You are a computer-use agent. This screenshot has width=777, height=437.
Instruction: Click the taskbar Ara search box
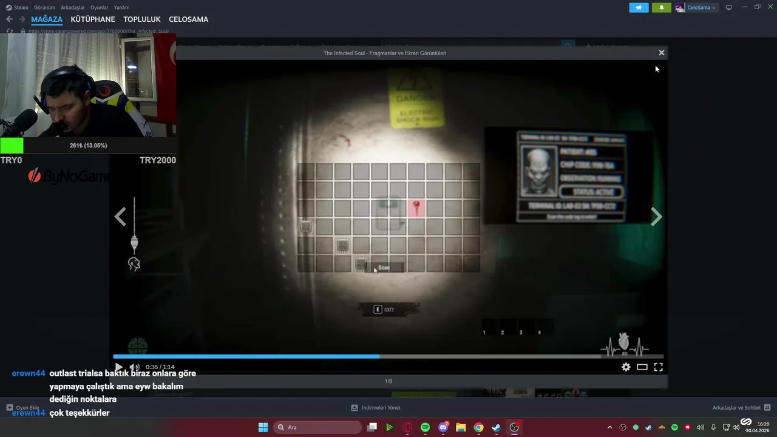(317, 427)
